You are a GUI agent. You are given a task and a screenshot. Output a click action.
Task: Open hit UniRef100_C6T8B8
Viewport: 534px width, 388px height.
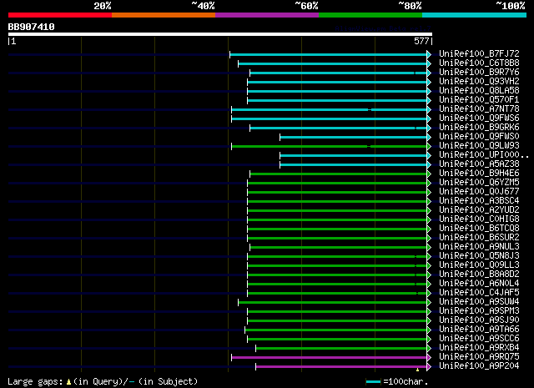tap(479, 63)
